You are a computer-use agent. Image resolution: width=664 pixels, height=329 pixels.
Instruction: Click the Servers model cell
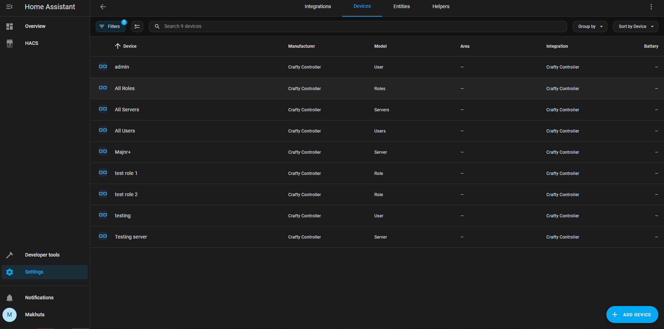tap(381, 110)
